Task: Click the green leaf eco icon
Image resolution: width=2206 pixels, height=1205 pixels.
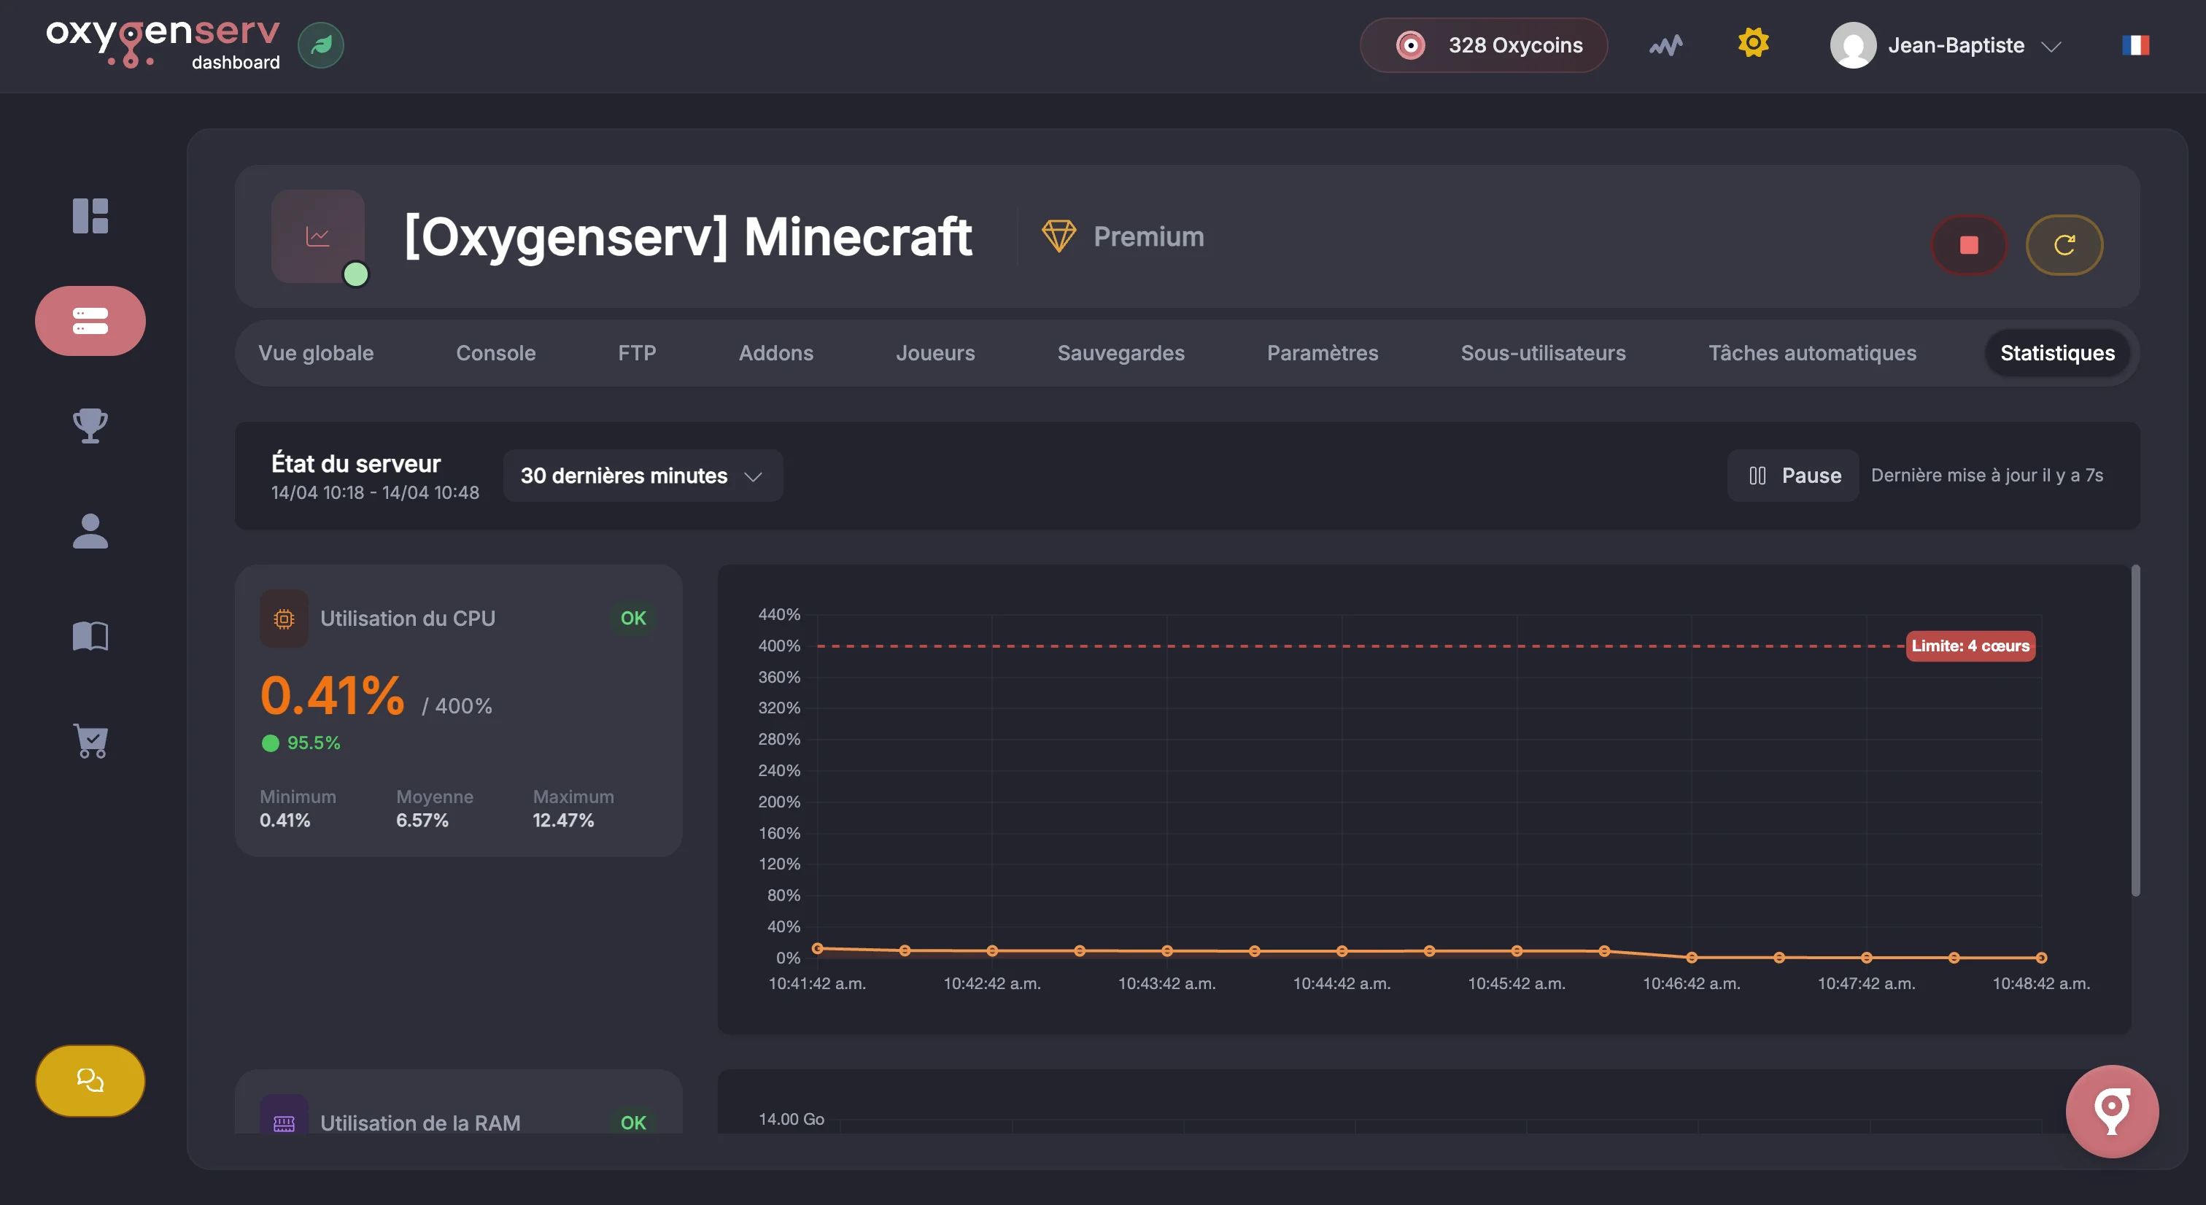Action: coord(321,45)
